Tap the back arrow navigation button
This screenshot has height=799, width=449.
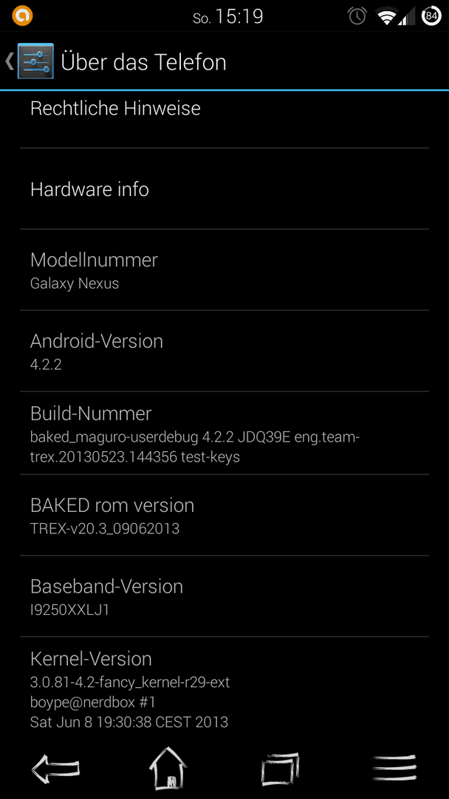pos(56,768)
